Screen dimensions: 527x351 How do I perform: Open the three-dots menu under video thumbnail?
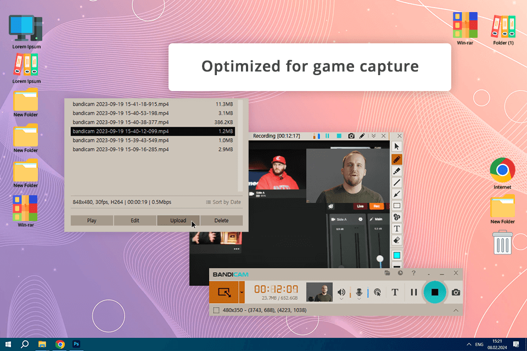click(237, 249)
